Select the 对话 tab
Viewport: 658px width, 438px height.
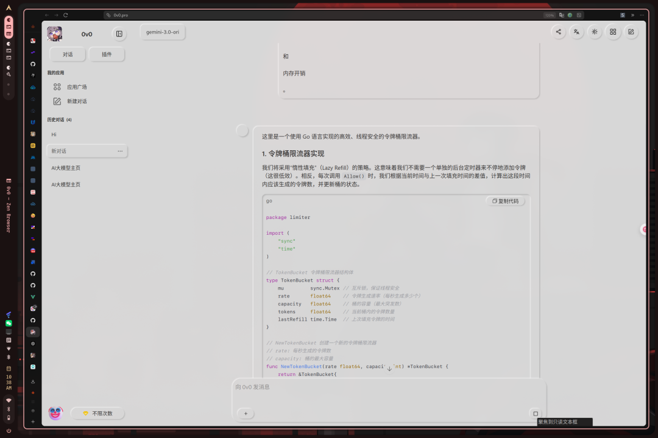tap(68, 54)
